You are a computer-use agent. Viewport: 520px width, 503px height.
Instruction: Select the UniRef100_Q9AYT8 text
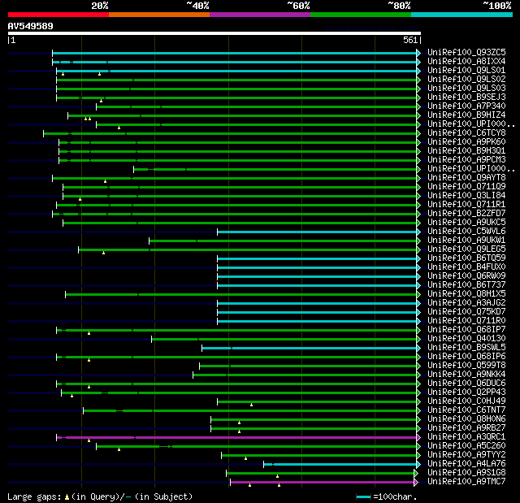click(x=466, y=178)
